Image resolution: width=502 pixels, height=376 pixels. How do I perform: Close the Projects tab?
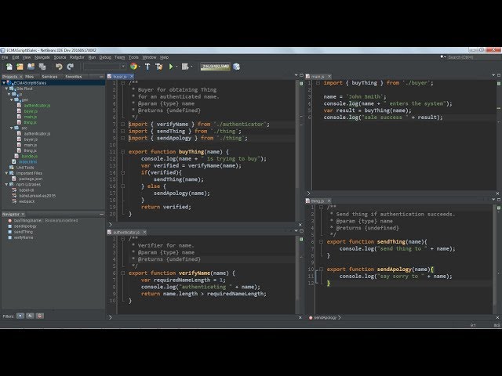pos(21,77)
